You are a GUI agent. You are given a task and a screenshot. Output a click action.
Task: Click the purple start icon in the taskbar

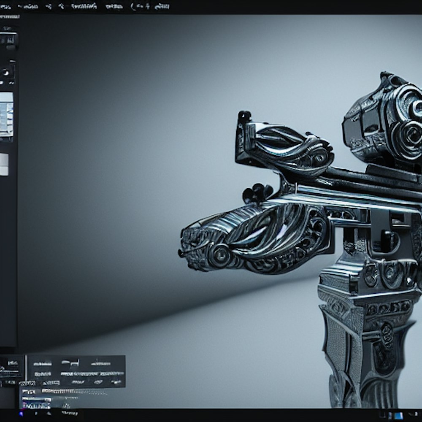pyautogui.click(x=20, y=414)
